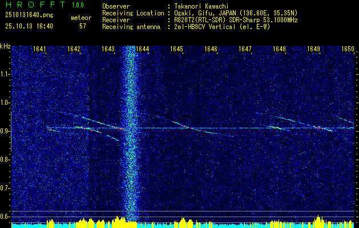
Task: Click the version number 1.0.0
Action: (78, 5)
